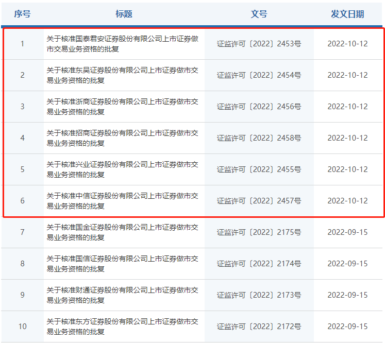385x343 pixels.
Task: Open the 国信证券 market-making approval title
Action: point(122,264)
